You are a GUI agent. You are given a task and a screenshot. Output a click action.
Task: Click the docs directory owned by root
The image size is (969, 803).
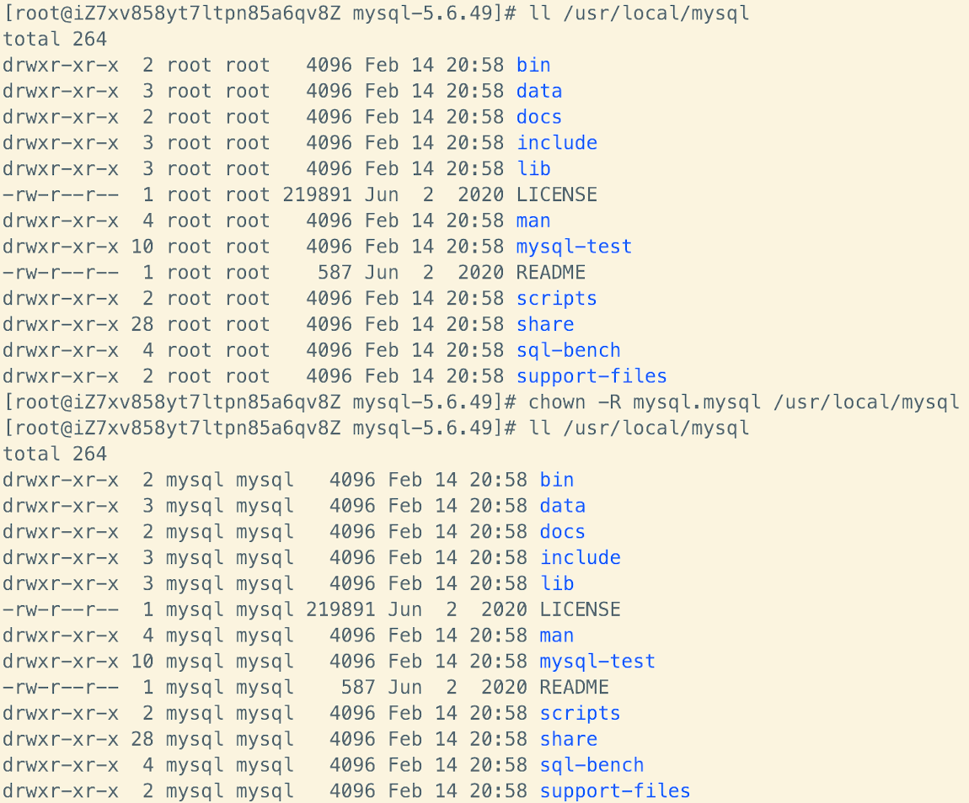pyautogui.click(x=539, y=117)
